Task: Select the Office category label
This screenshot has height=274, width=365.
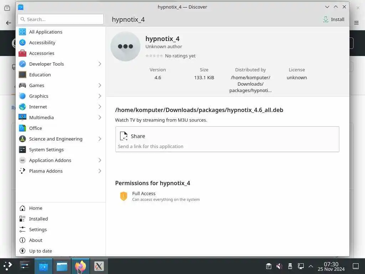Action: 35,128
